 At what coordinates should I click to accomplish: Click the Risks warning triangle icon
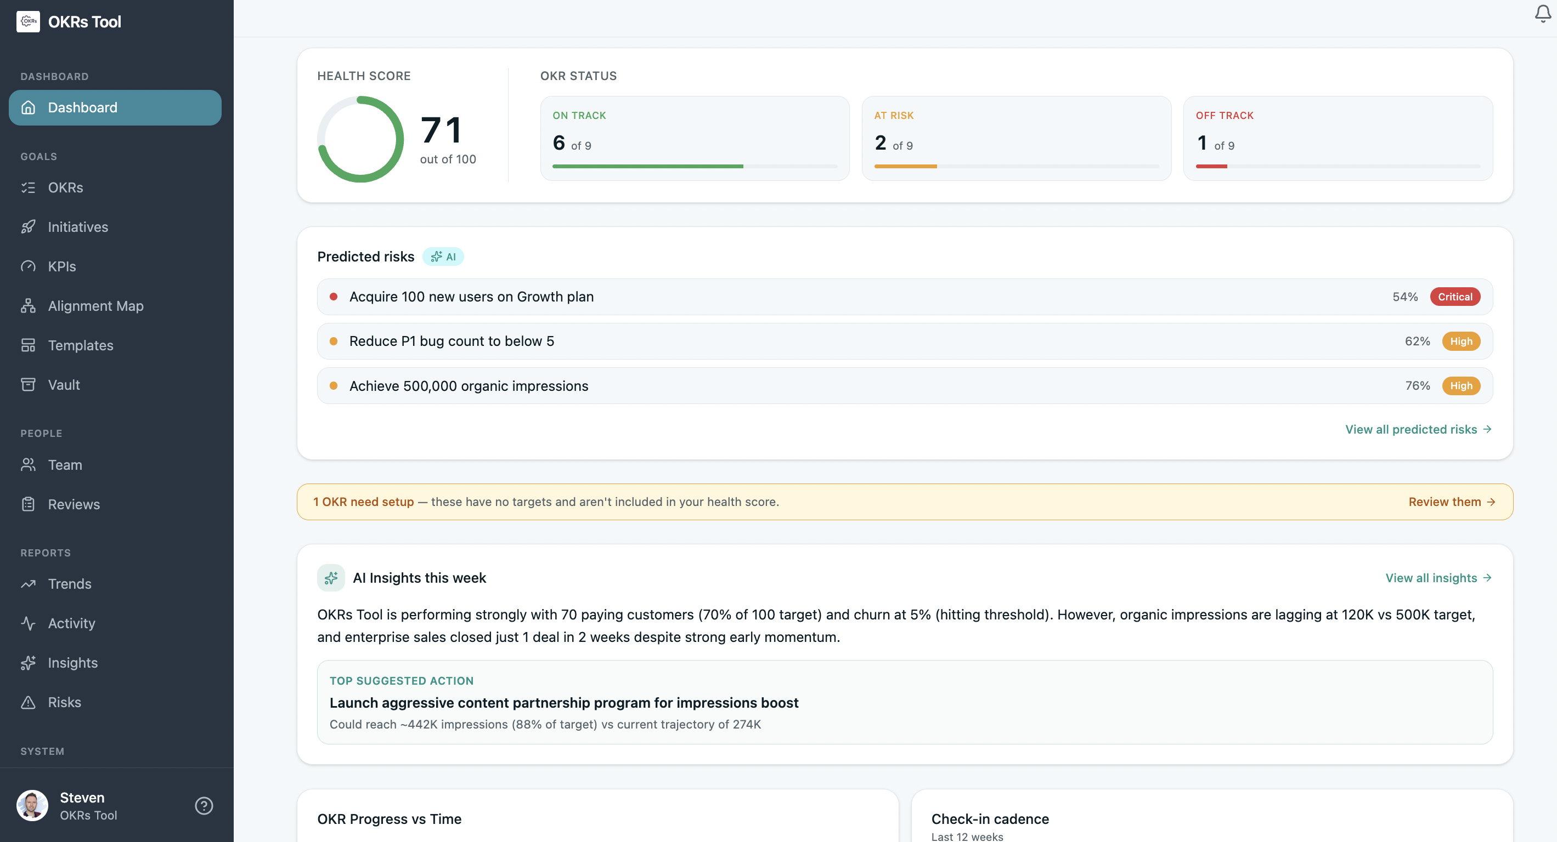(x=29, y=702)
